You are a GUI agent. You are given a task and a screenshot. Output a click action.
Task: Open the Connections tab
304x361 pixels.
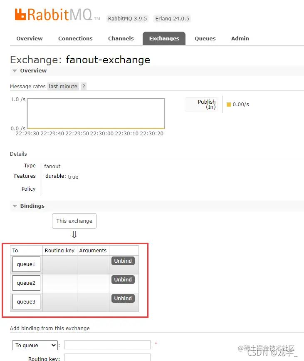point(75,38)
